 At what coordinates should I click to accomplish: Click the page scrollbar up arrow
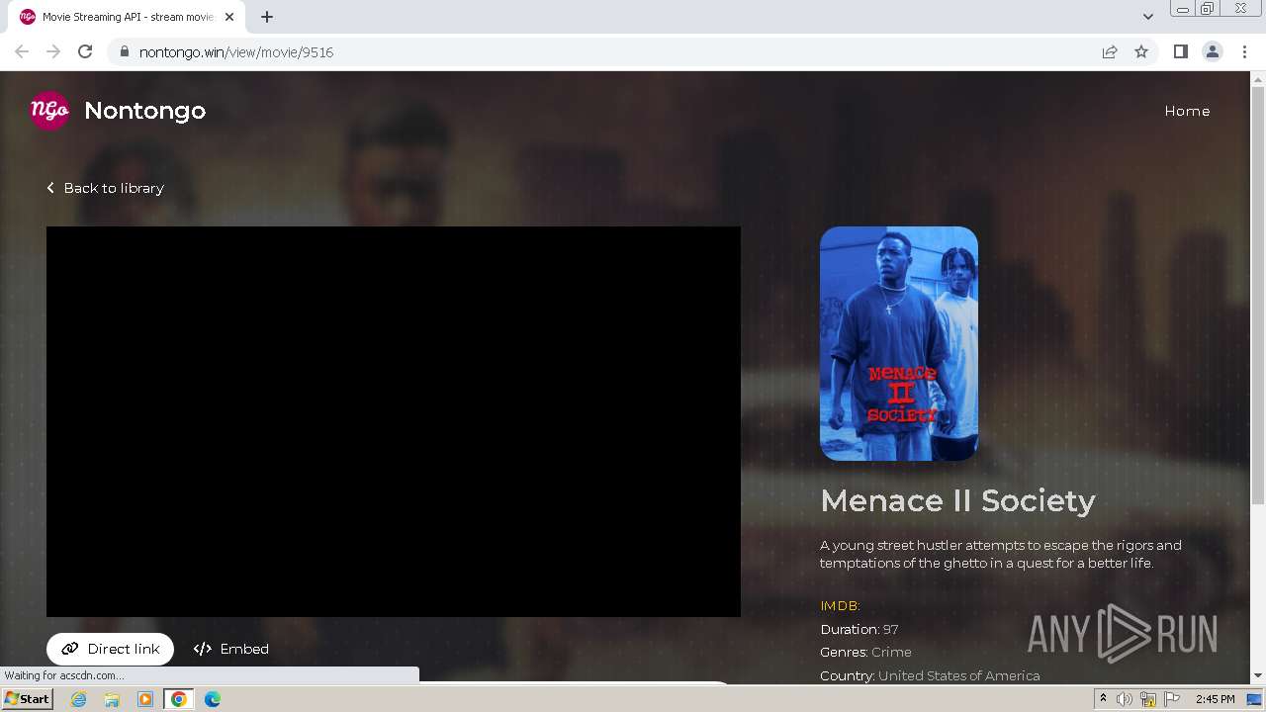click(x=1258, y=78)
